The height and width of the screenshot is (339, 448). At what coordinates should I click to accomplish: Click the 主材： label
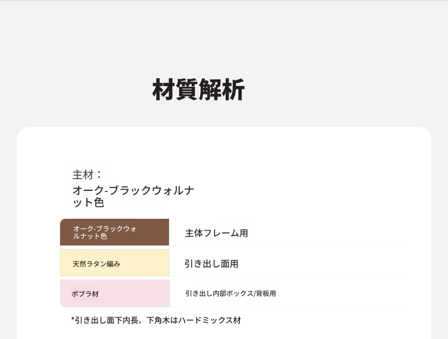[87, 175]
